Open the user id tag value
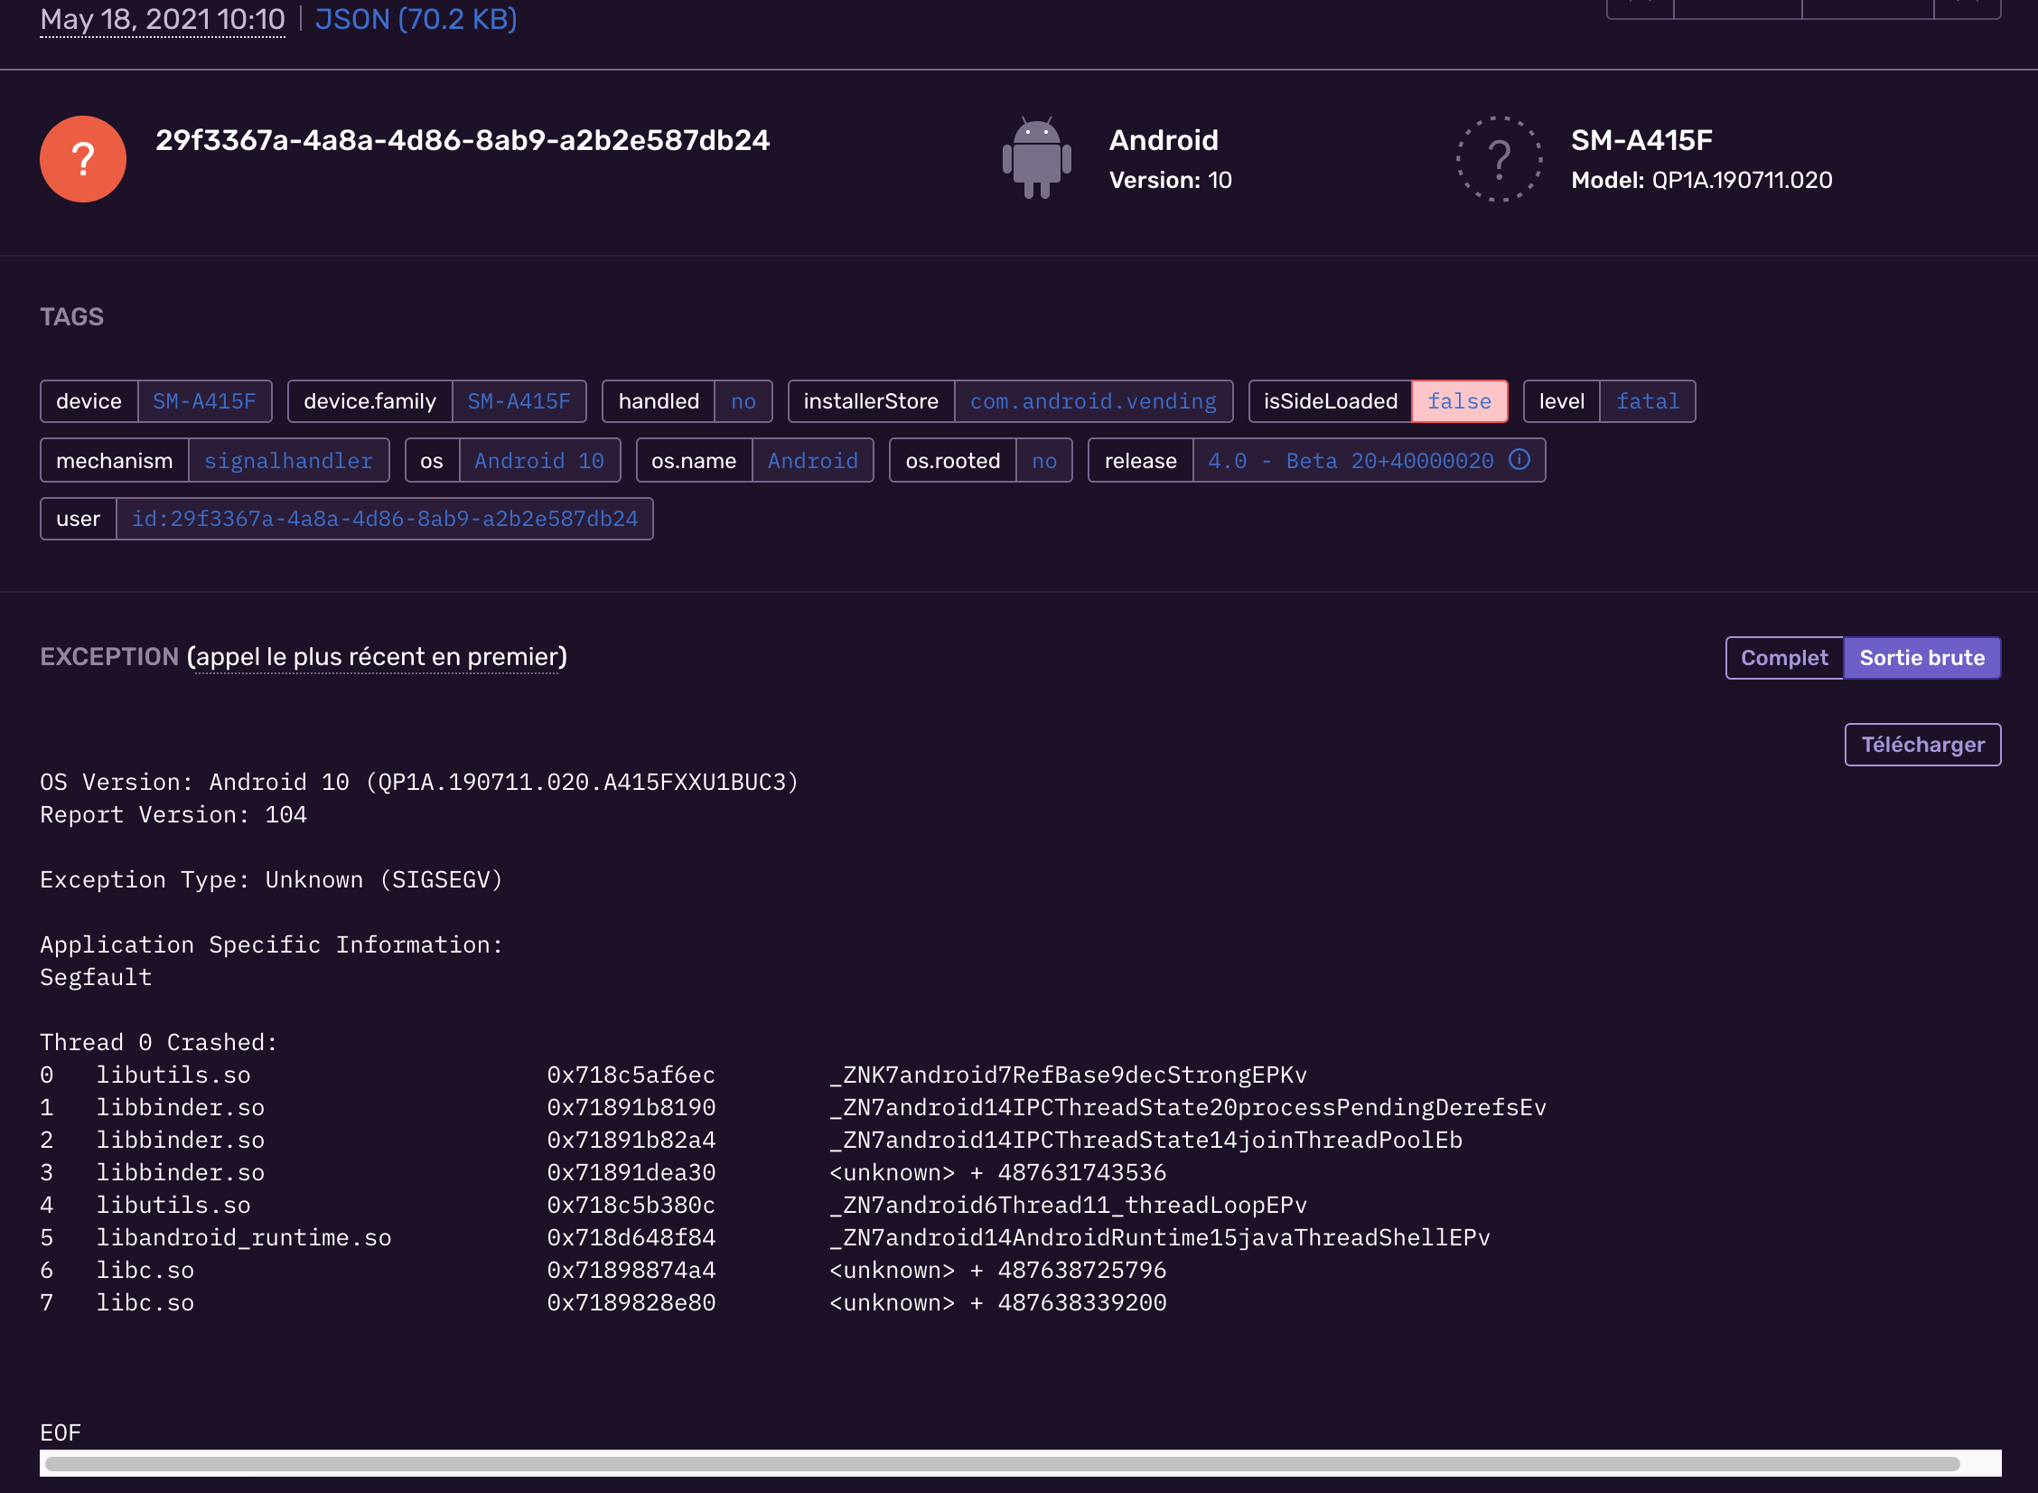The width and height of the screenshot is (2038, 1493). pyautogui.click(x=386, y=518)
